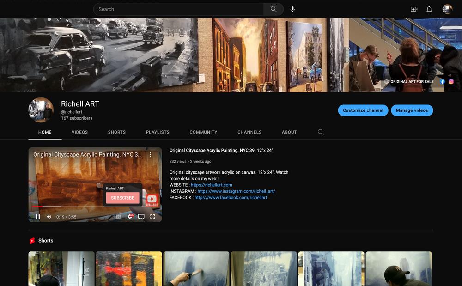
Task: Click the search magnifier button
Action: point(274,9)
